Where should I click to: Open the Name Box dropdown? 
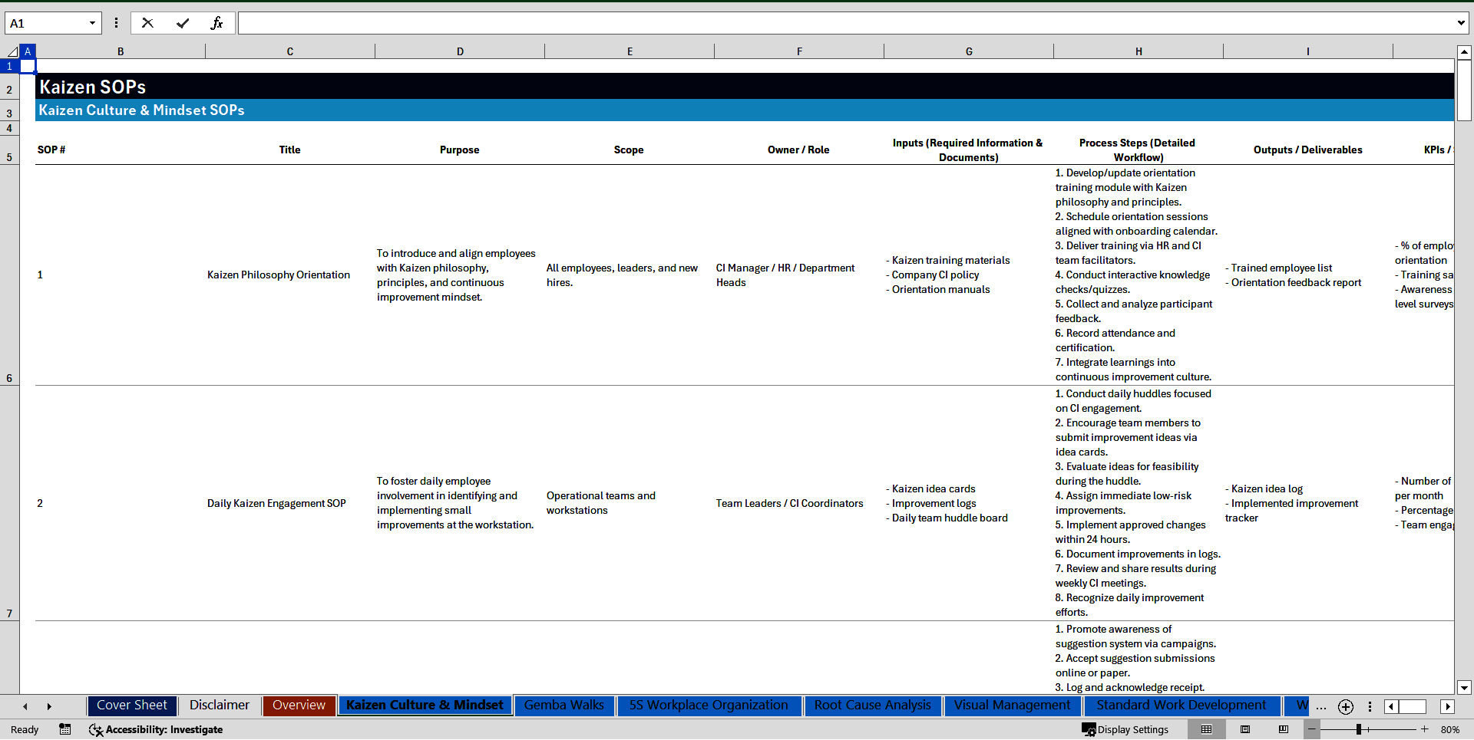point(92,23)
